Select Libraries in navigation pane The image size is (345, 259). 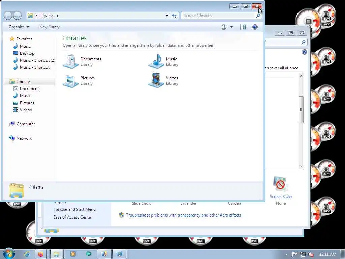point(24,82)
